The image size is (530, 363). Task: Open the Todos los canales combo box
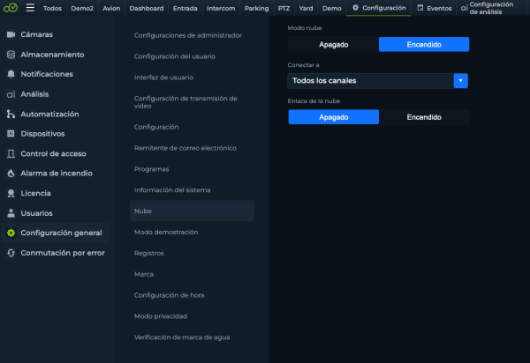pyautogui.click(x=377, y=81)
